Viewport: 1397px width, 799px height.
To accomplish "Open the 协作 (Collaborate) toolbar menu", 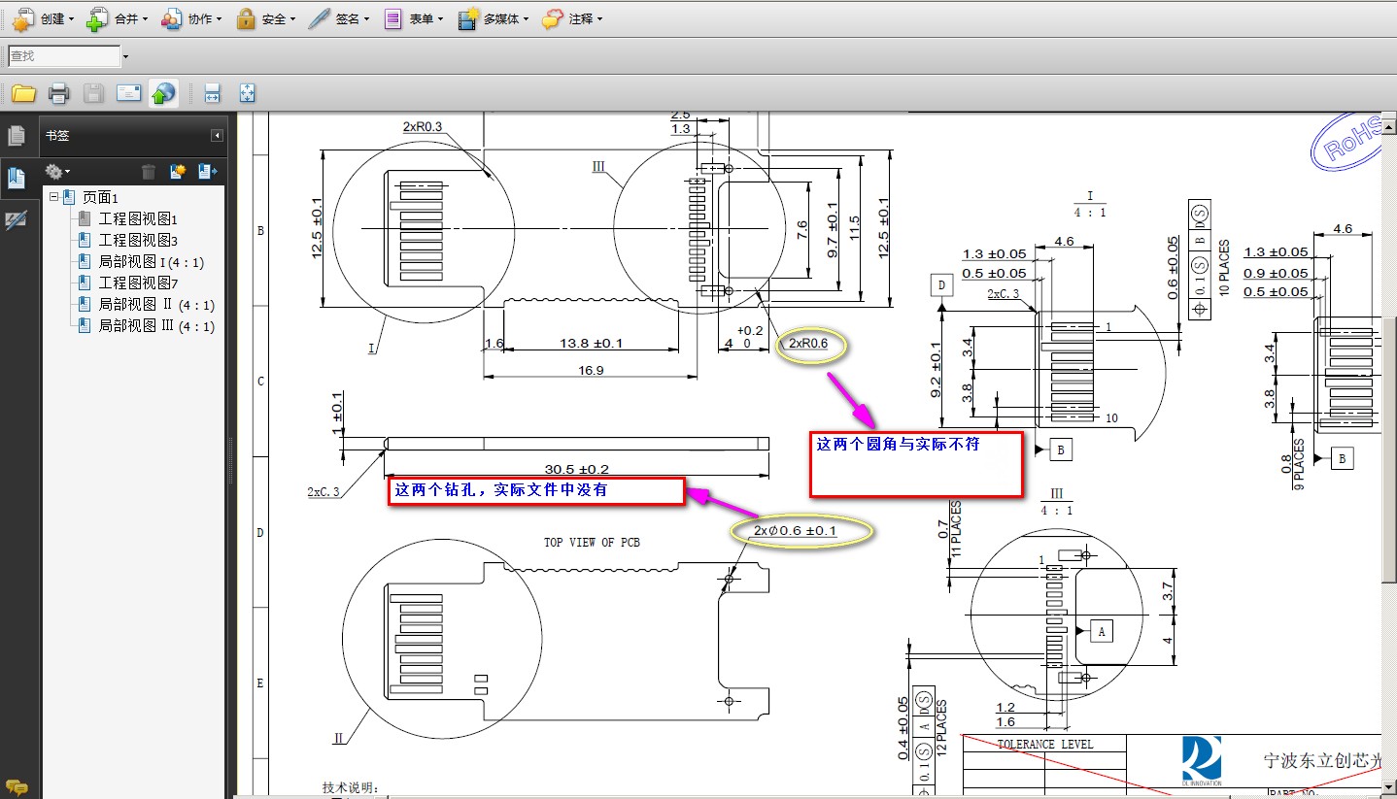I will [x=190, y=18].
